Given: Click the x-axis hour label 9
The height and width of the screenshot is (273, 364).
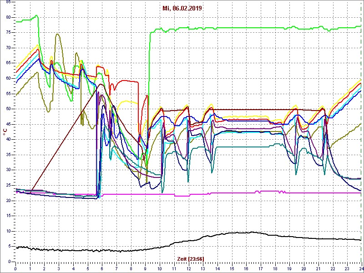Looking at the screenshot, I should 145,268.
